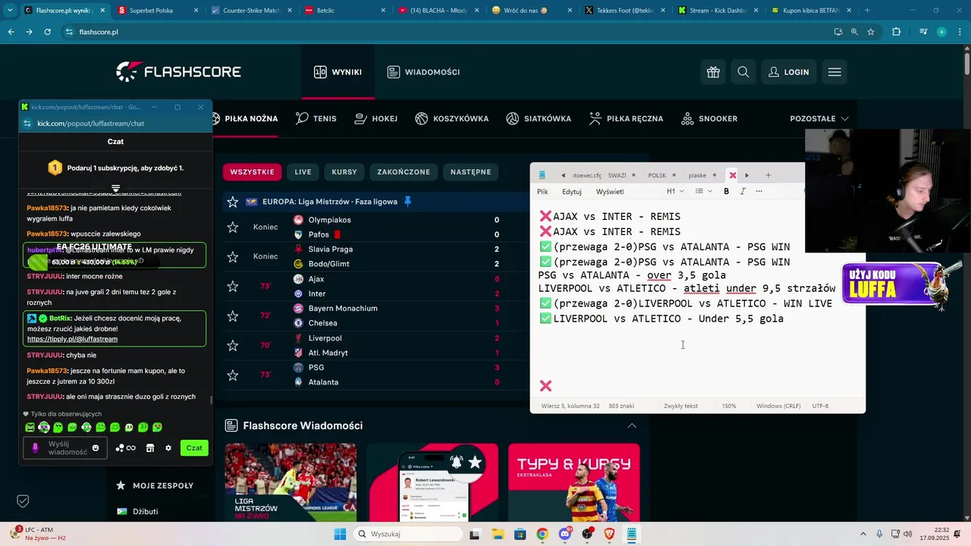Screen dimensions: 971x546
Task: Expand the chat pinned message handle
Action: [115, 188]
